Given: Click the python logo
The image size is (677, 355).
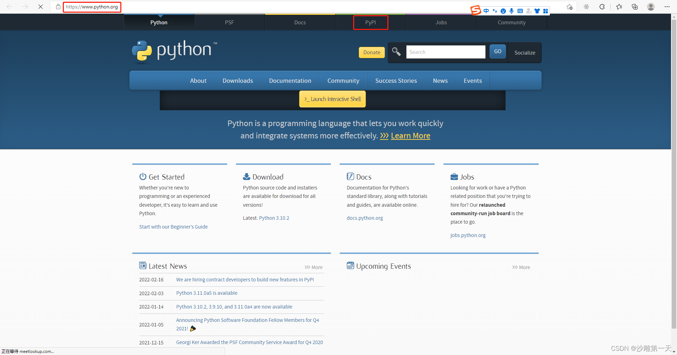Looking at the screenshot, I should click(x=175, y=51).
